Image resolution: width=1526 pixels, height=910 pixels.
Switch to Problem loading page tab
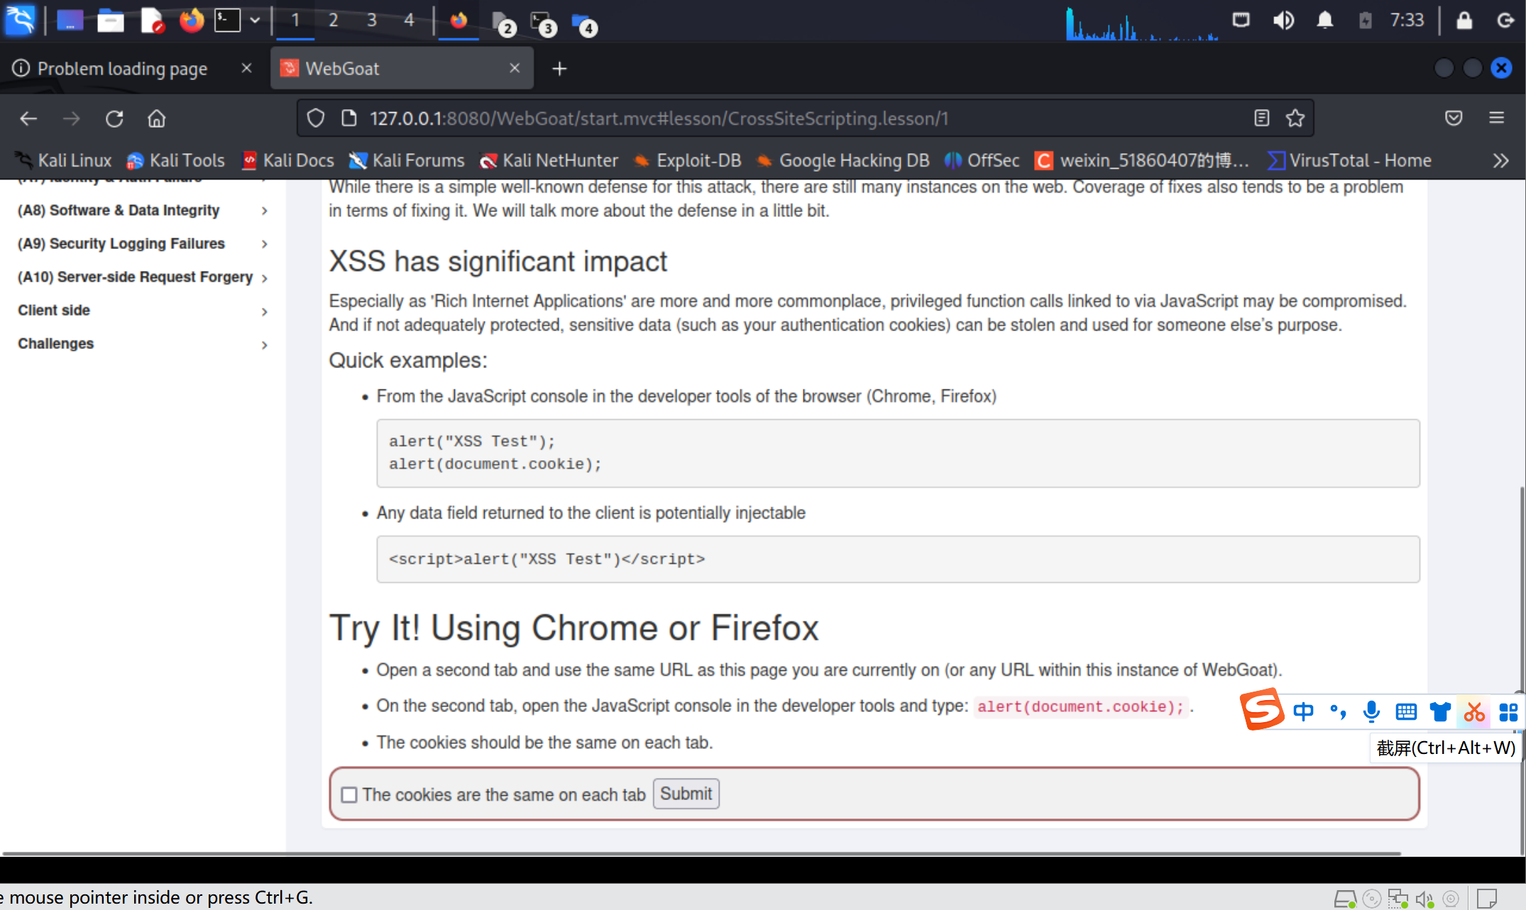click(x=122, y=68)
